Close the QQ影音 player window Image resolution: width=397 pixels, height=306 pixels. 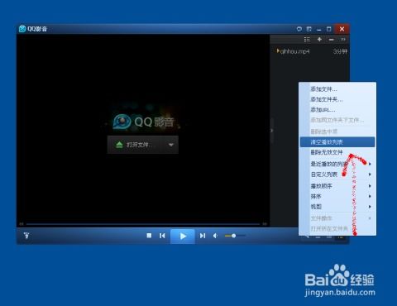342,29
